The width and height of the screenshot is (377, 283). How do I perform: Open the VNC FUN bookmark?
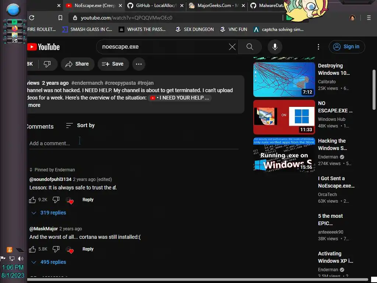point(234,29)
